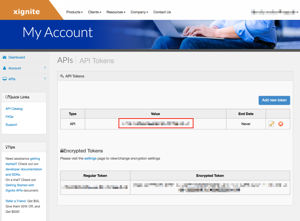Screen dimensions: 300x221
Task: Click the API Tokens breadcrumb heading
Action: (97, 61)
